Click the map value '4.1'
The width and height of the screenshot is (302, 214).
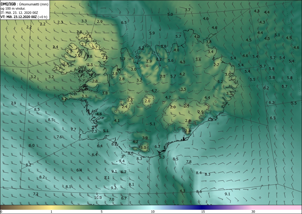(117, 120)
